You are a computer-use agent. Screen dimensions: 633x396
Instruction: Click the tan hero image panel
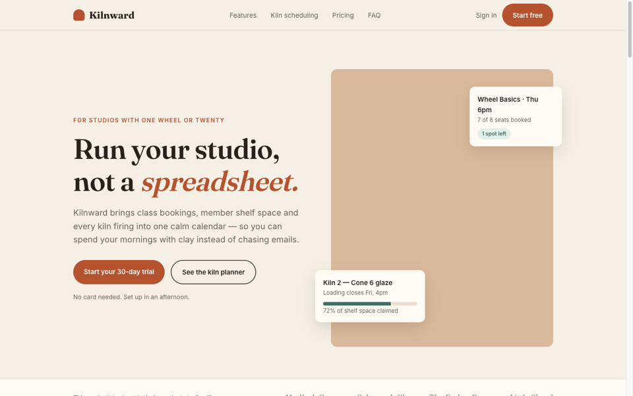click(442, 208)
